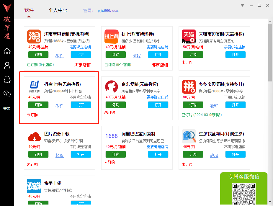Click 需要绑定店铺 link for 阿里巴巴宝贝复制

157,147
